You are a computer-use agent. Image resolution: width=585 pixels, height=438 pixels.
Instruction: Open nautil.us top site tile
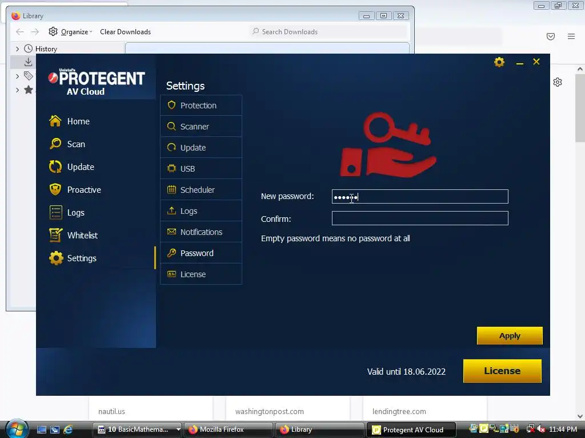click(150, 408)
